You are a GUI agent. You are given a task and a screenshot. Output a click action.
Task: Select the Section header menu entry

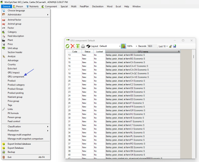click(x=15, y=52)
